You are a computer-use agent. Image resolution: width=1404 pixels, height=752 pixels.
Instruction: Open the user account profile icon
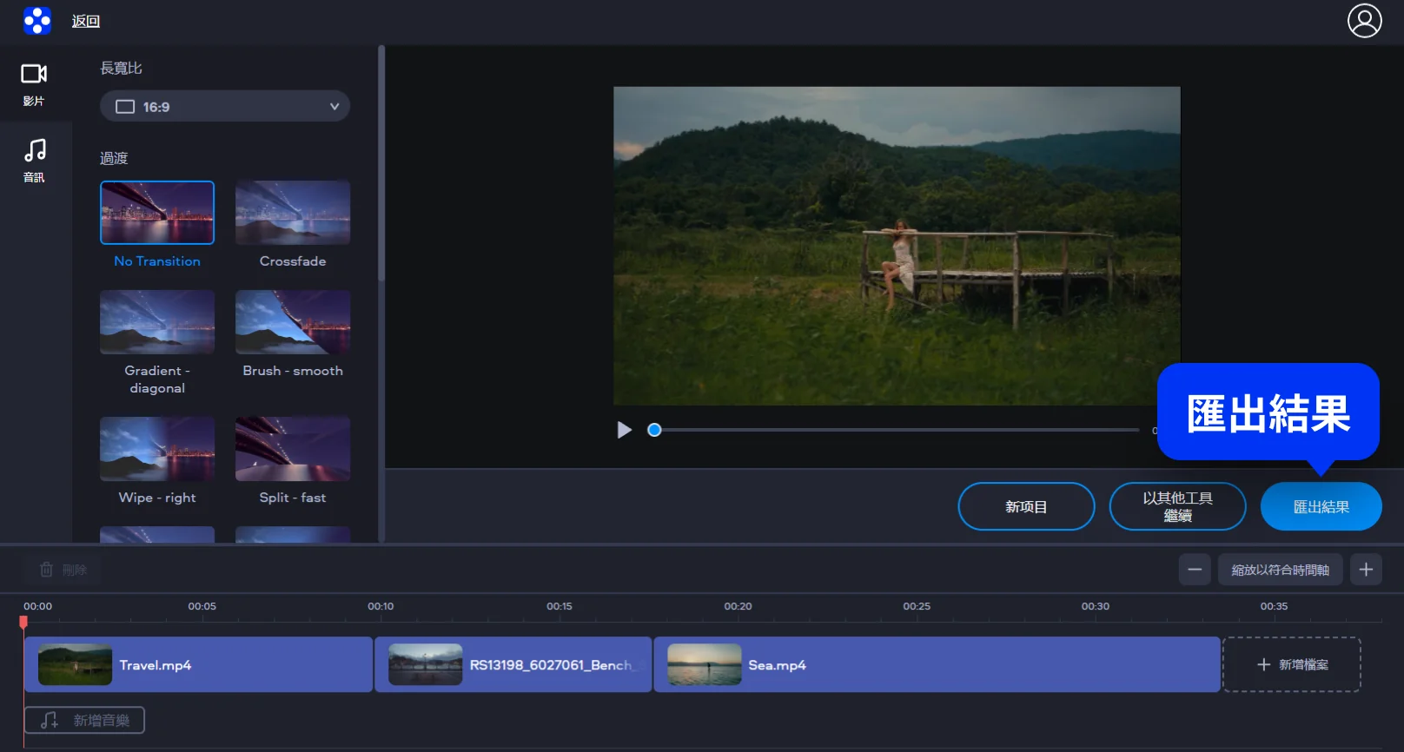click(1364, 21)
